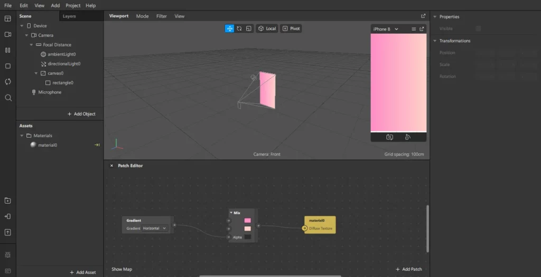
Task: Click the Patch Editor vertical scrollbar
Action: [427, 229]
